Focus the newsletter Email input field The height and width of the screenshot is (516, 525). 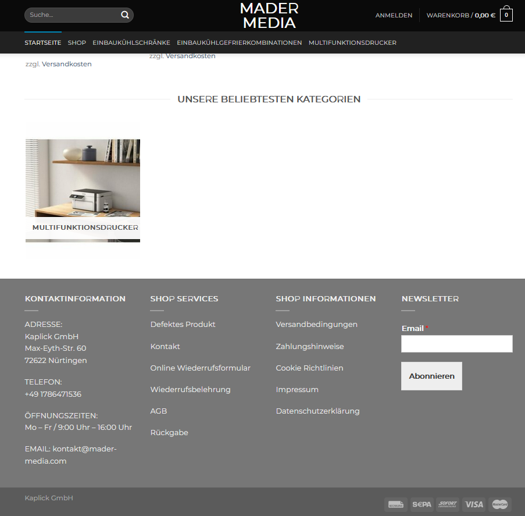(456, 344)
